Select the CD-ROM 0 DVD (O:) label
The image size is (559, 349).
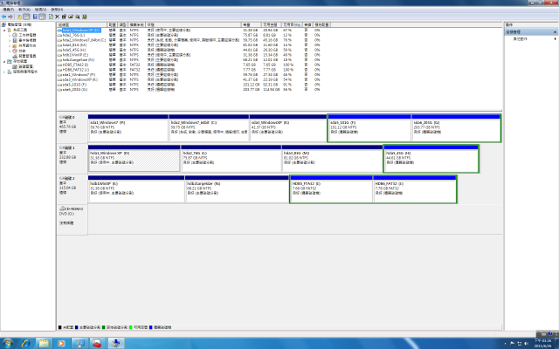coord(72,220)
